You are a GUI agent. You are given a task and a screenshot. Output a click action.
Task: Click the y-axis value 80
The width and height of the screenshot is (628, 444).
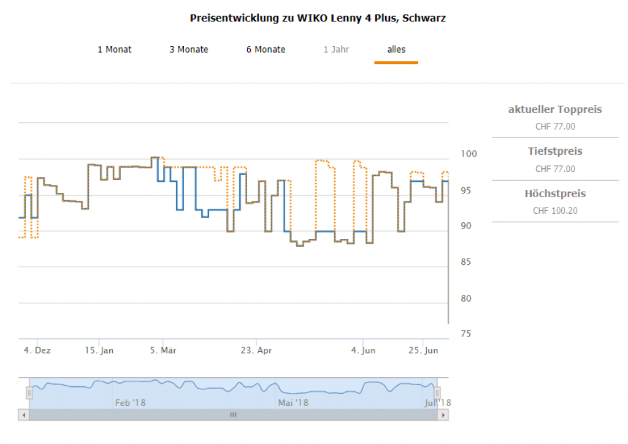[x=466, y=298]
